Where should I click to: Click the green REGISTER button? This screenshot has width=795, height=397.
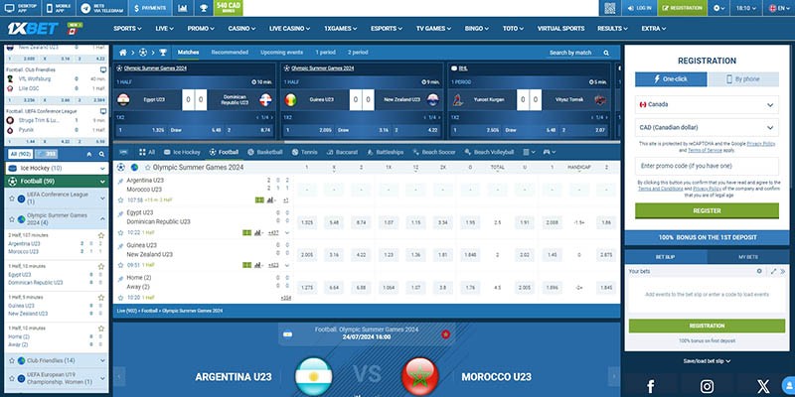point(707,210)
